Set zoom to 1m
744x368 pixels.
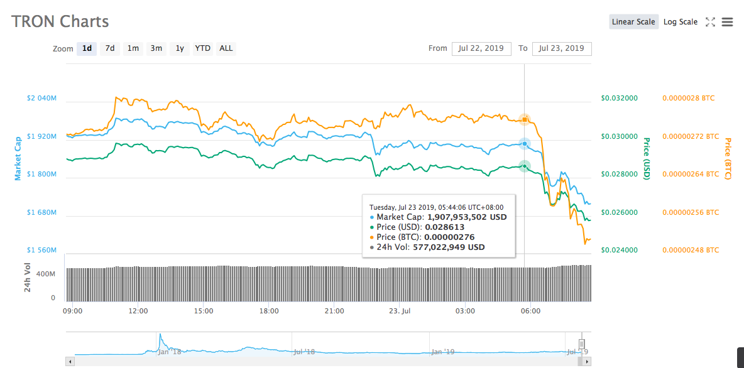[133, 48]
